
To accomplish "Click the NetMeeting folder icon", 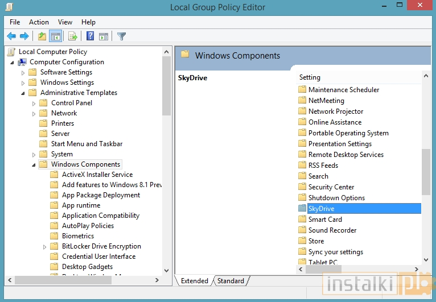I will click(x=302, y=100).
